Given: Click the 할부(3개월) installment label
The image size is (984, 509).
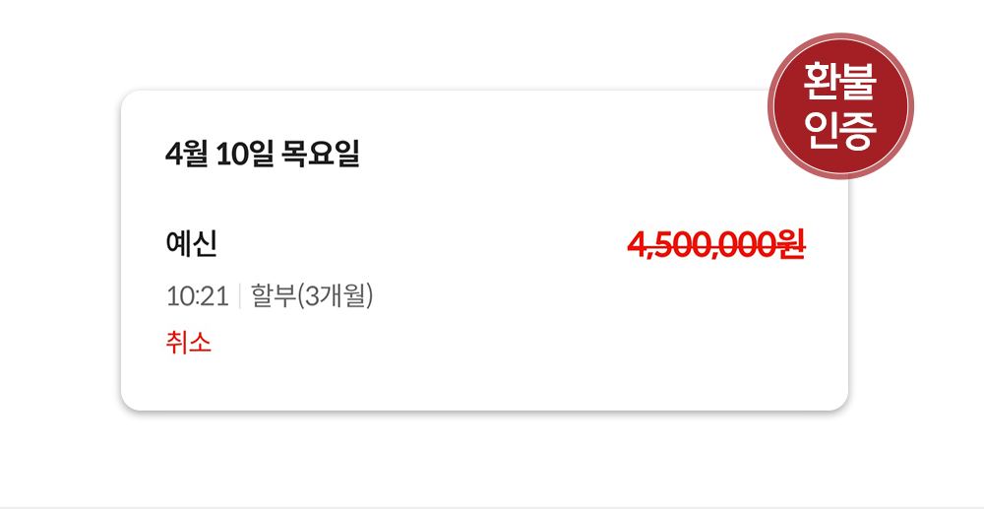Looking at the screenshot, I should coord(312,295).
